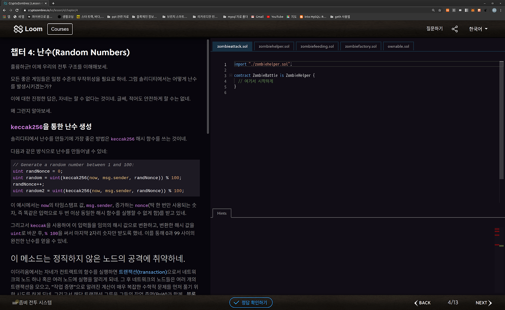The width and height of the screenshot is (505, 310).
Task: Go to next chapter with NEXT
Action: click(484, 303)
